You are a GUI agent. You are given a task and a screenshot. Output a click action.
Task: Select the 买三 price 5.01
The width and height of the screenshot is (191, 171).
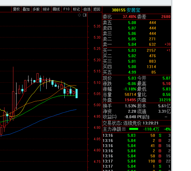[x=132, y=61]
